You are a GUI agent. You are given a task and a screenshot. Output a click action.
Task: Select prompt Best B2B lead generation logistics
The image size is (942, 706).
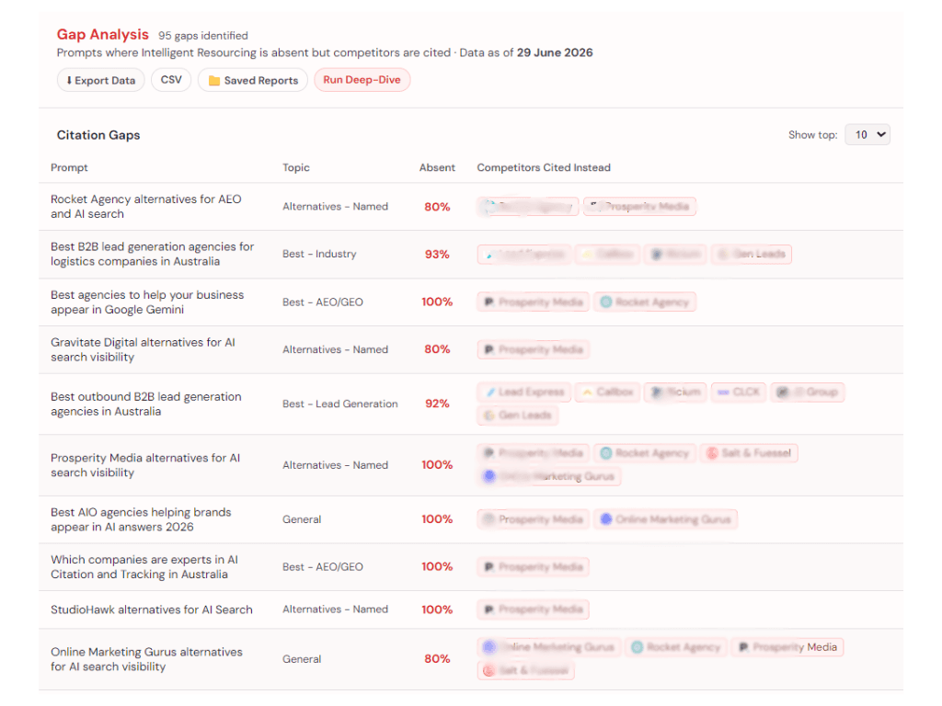(152, 254)
